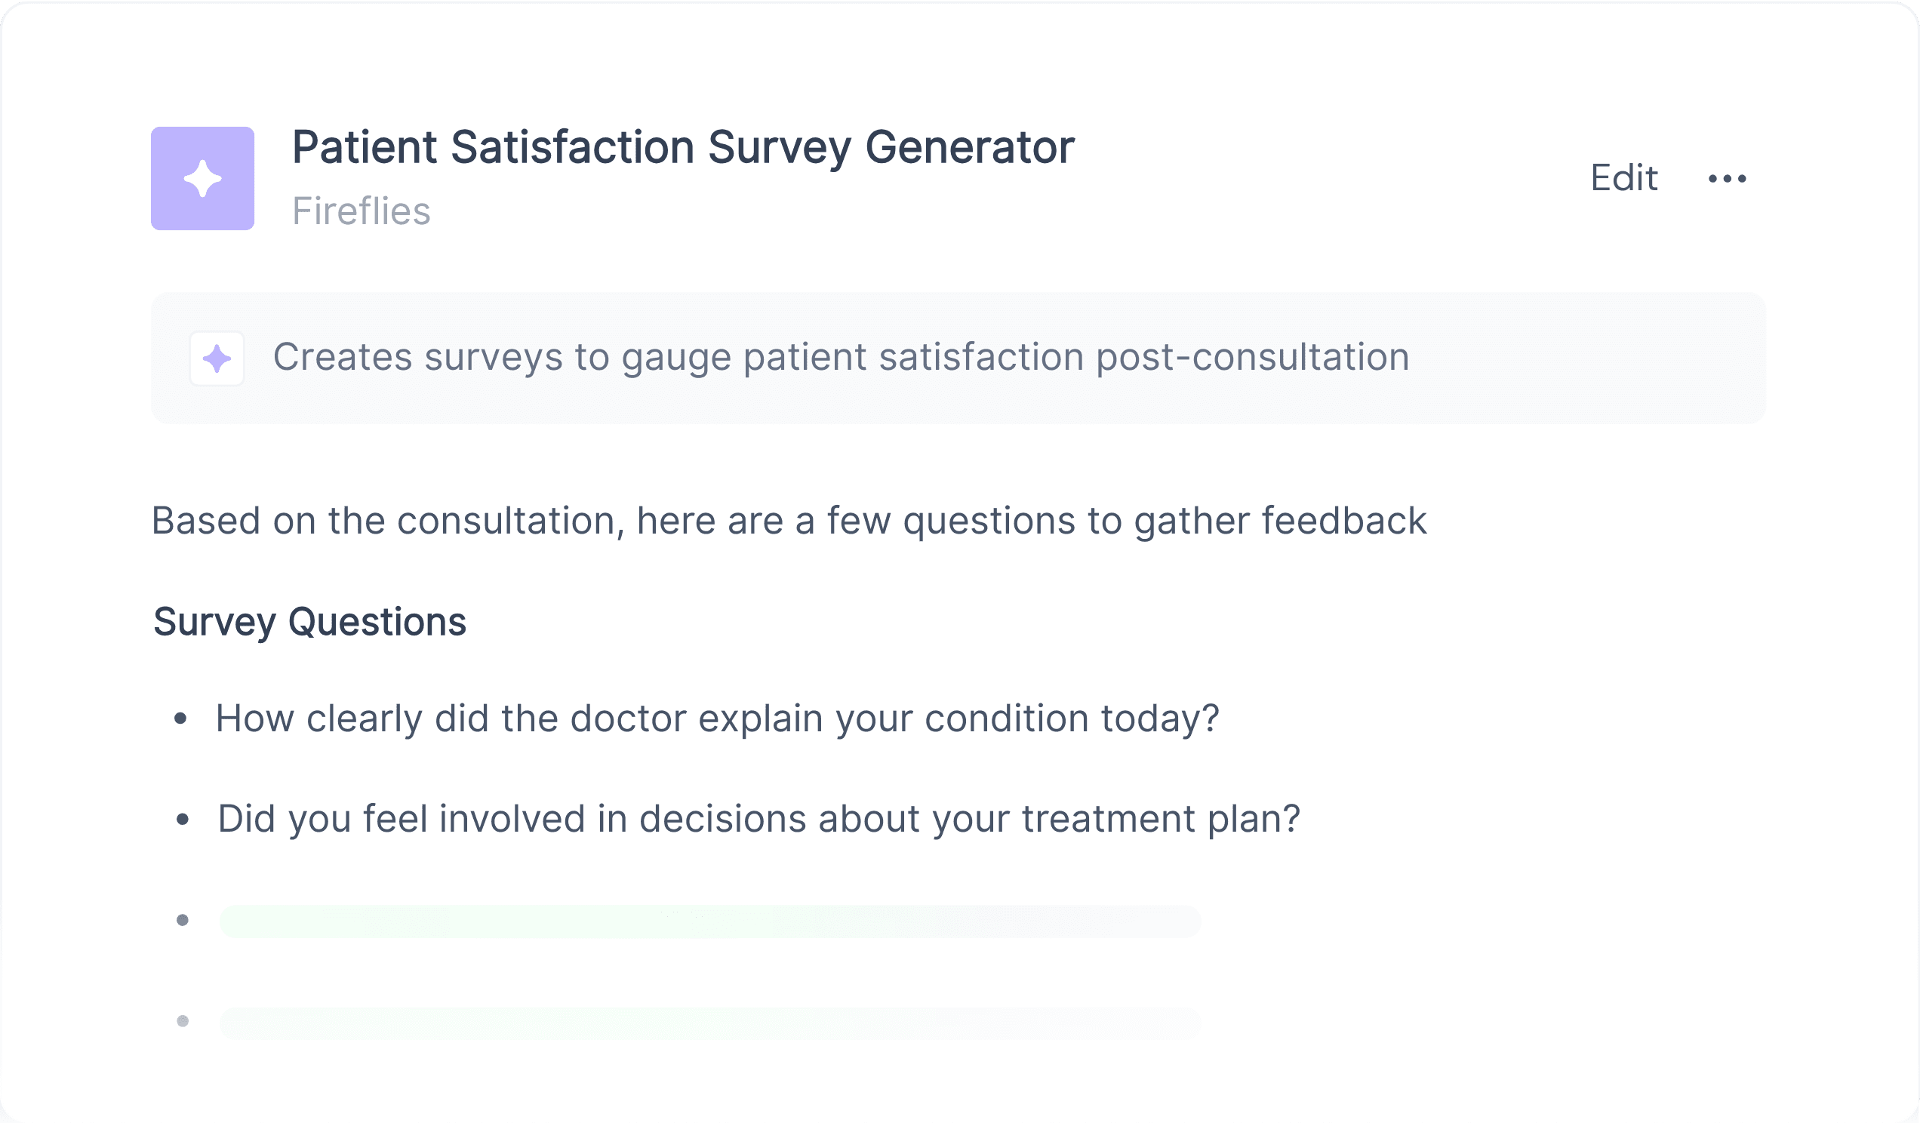Image resolution: width=1920 pixels, height=1123 pixels.
Task: Select the Survey Questions heading
Action: click(x=309, y=622)
